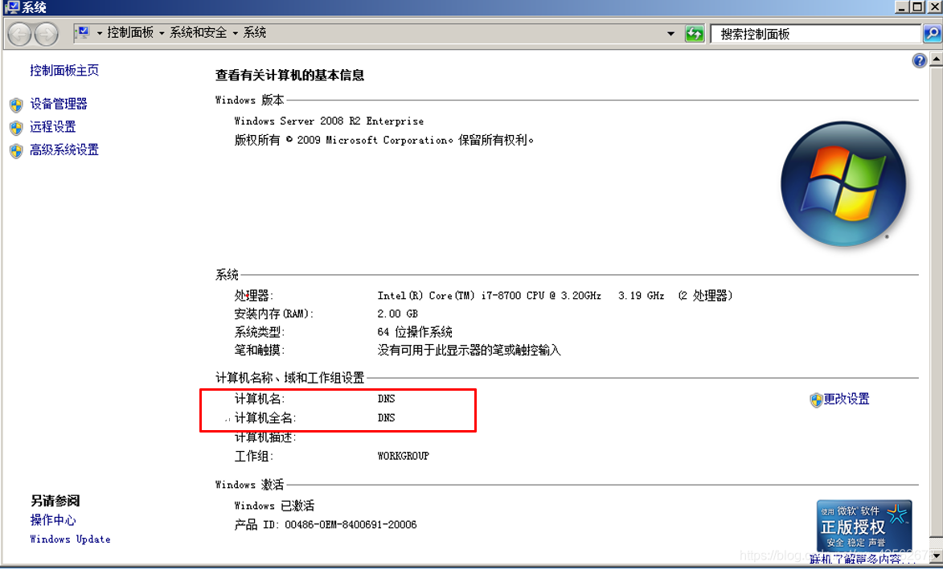Viewport: 943px width, 570px height.
Task: Open help with the blue question mark
Action: tap(919, 60)
